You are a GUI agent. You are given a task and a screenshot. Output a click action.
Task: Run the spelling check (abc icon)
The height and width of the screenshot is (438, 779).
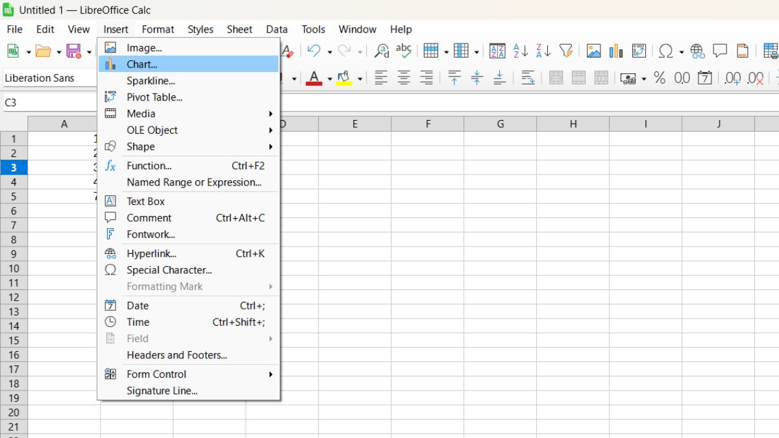point(404,51)
